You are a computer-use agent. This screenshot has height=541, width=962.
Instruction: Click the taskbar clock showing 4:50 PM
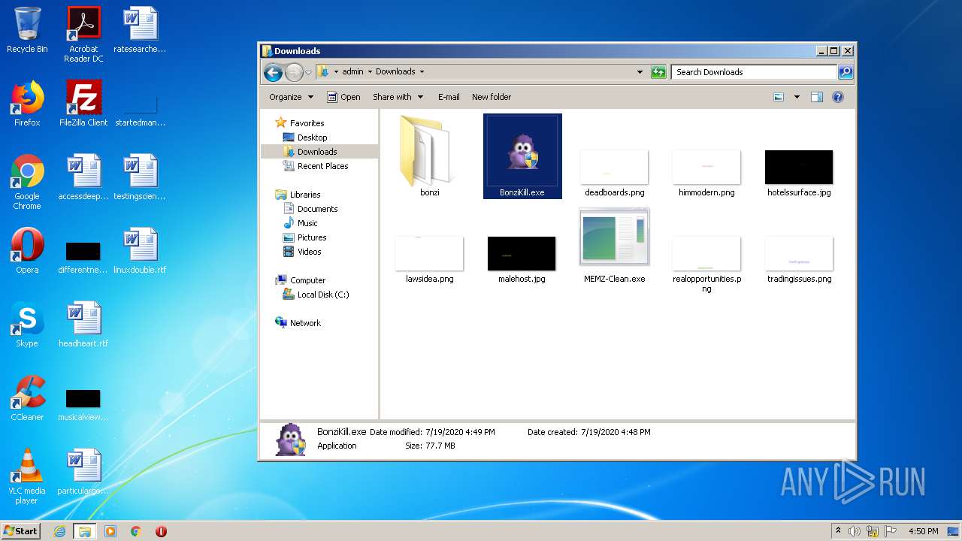click(x=923, y=531)
